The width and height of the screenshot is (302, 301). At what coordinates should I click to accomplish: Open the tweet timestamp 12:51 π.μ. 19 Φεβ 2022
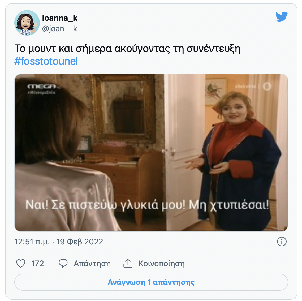coord(59,242)
